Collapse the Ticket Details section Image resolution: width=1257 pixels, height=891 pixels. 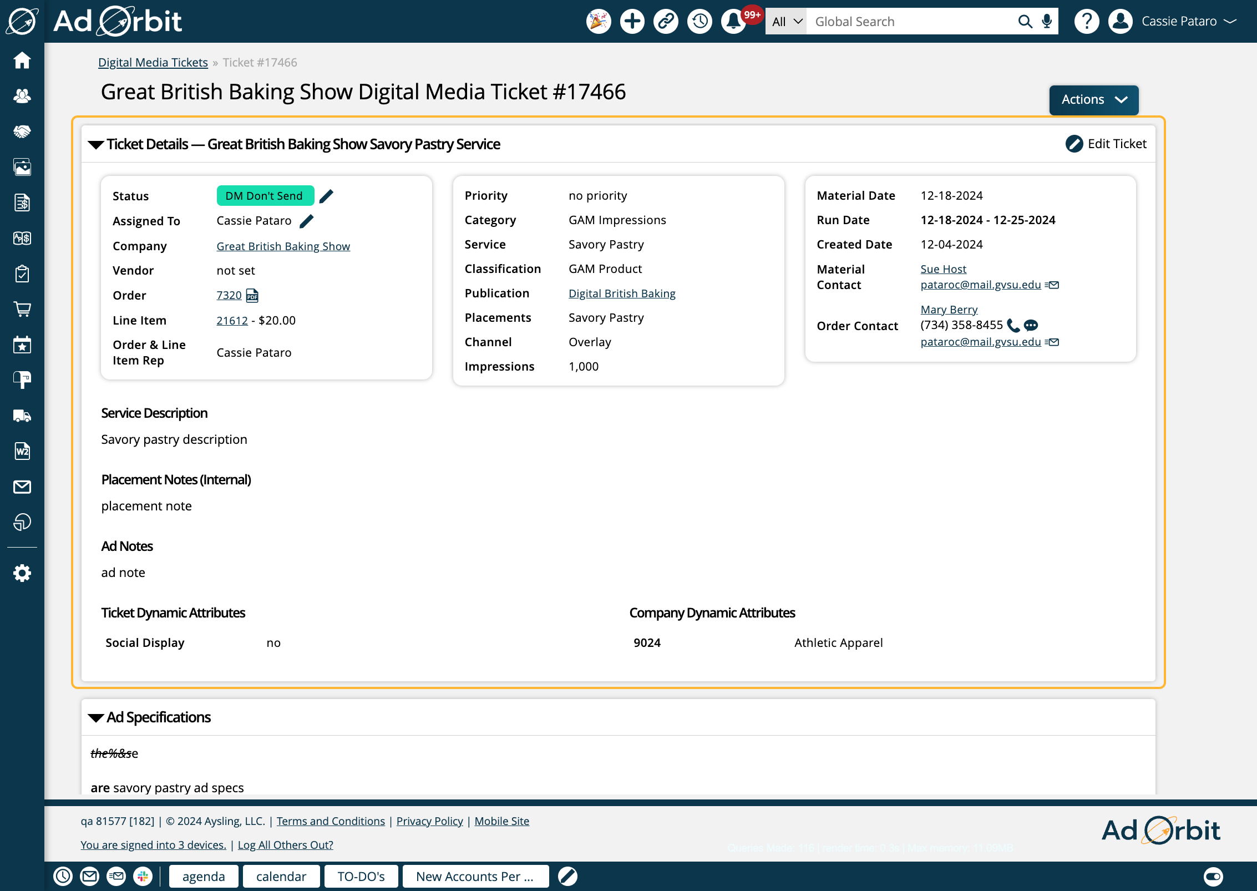click(96, 145)
